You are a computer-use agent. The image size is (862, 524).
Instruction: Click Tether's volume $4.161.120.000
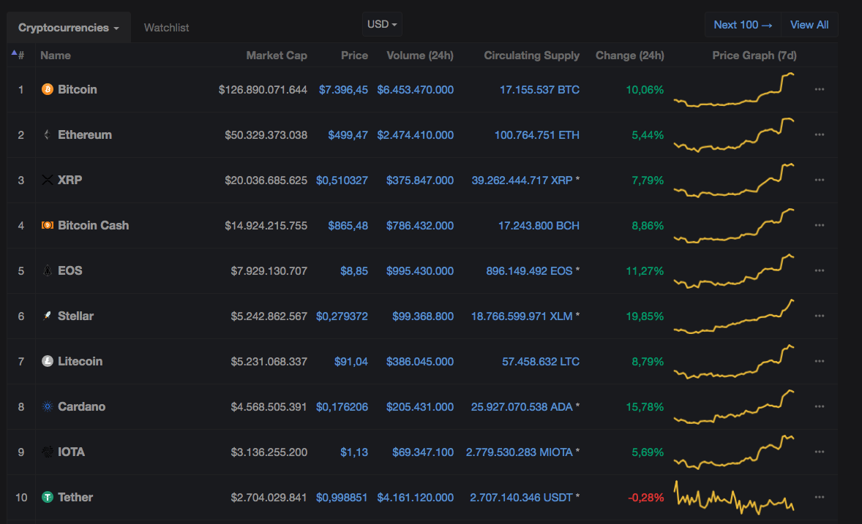[416, 498]
